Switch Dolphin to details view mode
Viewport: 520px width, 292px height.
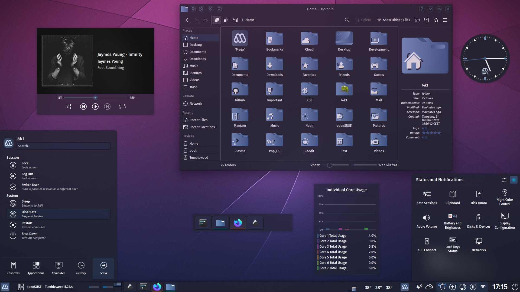click(x=226, y=20)
